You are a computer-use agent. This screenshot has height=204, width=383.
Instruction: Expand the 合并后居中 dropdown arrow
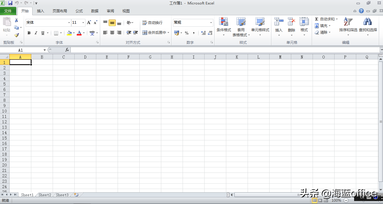click(x=168, y=32)
